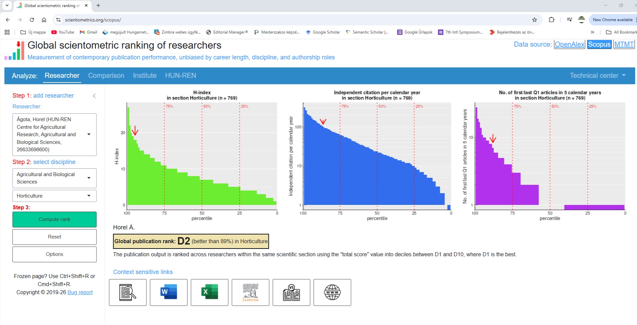This screenshot has width=637, height=325.
Task: Click the Elsevier tree logo icon
Action: [250, 292]
